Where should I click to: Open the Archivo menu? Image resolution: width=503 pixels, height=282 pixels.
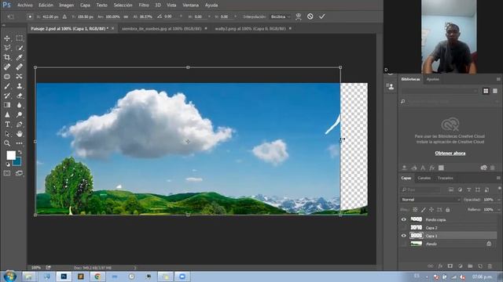point(24,5)
